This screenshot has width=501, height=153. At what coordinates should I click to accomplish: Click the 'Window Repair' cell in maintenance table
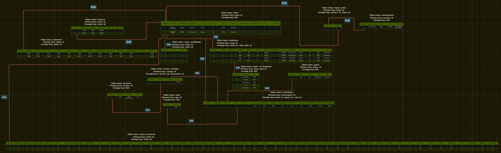pyautogui.click(x=372, y=27)
